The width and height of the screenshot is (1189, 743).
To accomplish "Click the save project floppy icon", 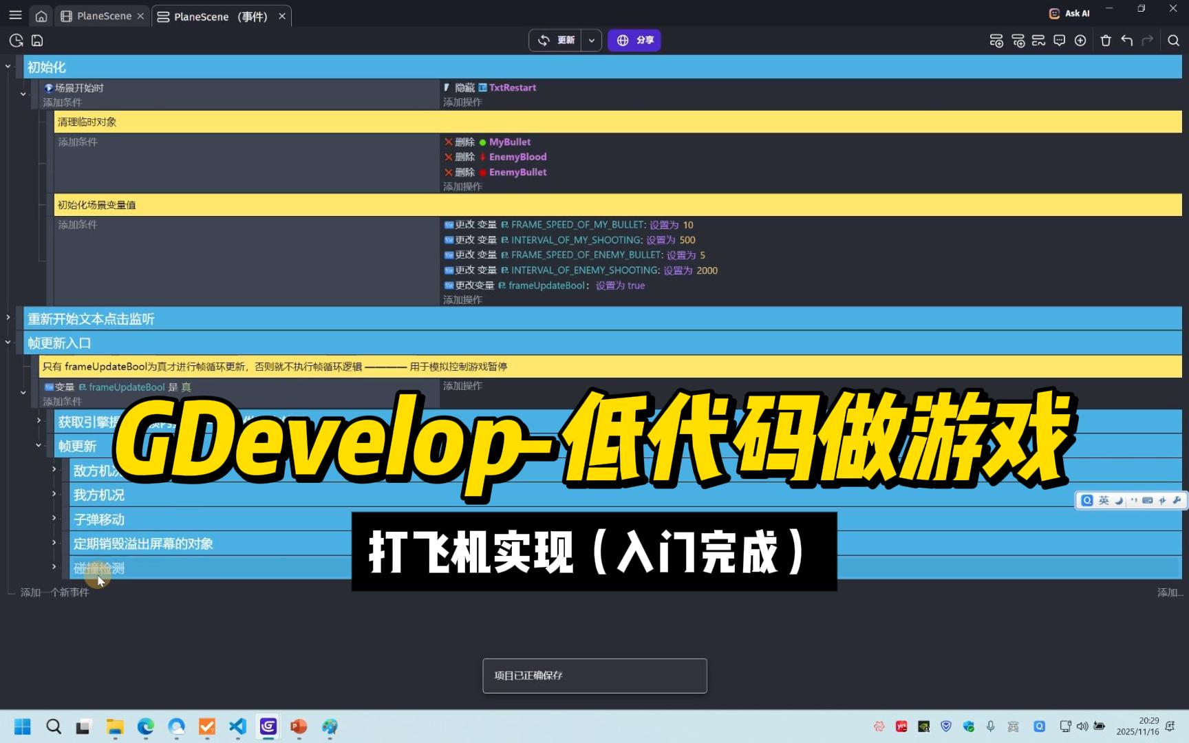I will (37, 41).
